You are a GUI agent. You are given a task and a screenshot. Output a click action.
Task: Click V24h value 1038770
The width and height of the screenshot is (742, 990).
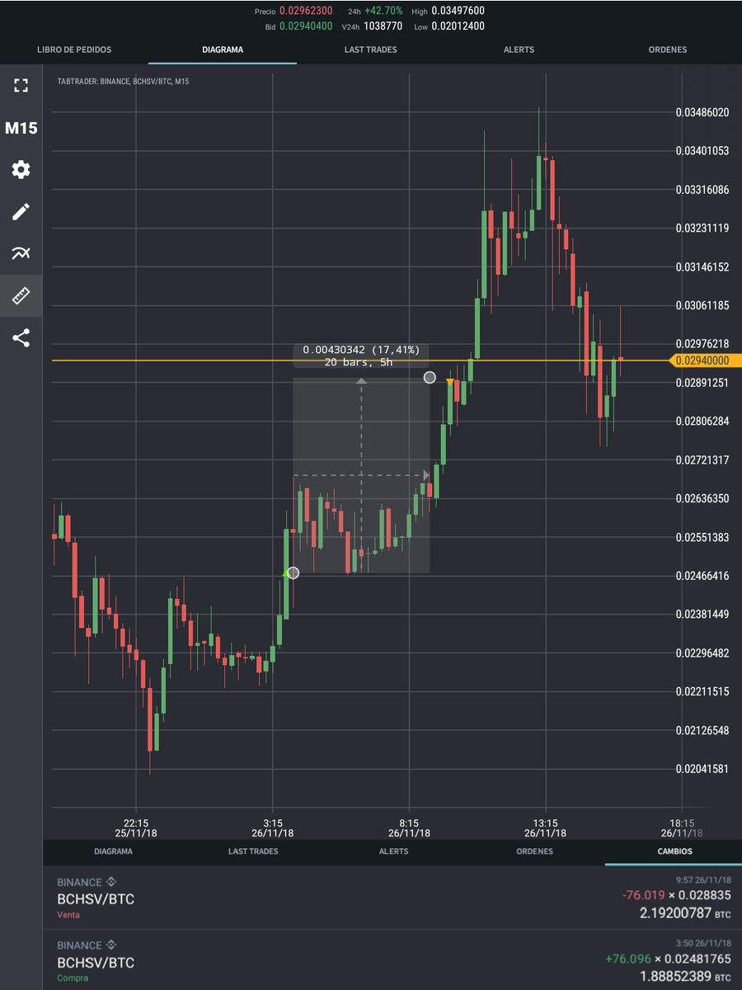[x=383, y=26]
